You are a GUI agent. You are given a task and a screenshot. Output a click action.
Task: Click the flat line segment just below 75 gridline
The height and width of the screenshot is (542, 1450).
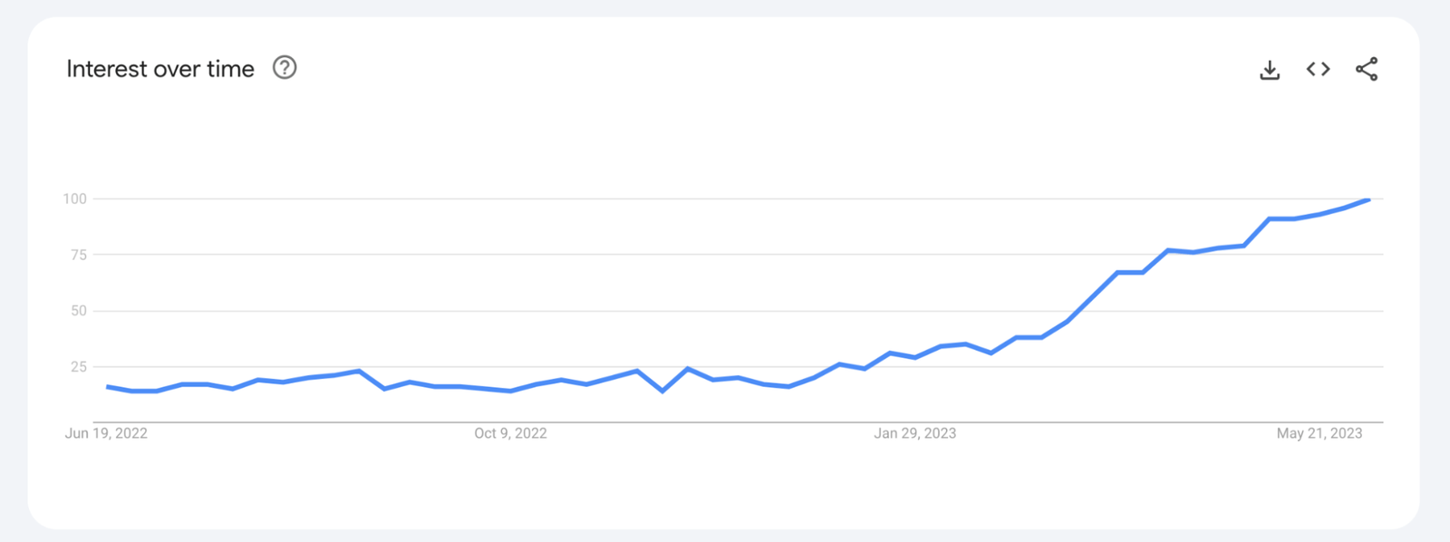[1130, 272]
